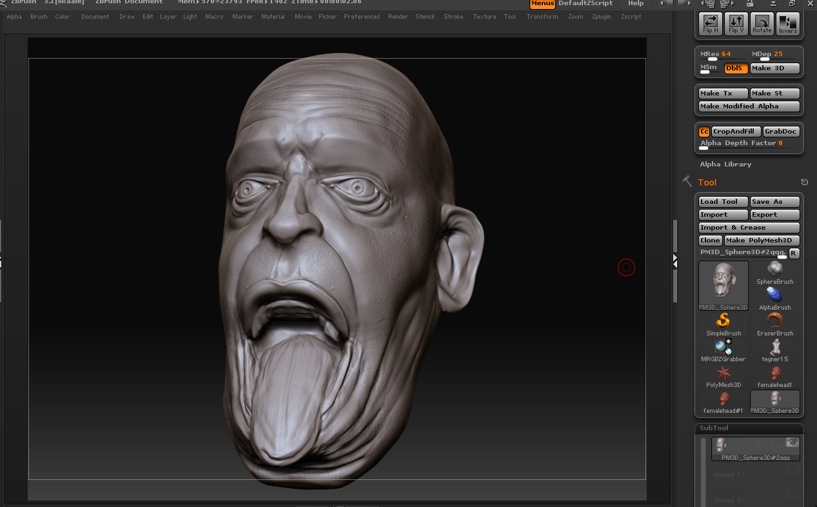
Task: Select the SimpleBrush tool
Action: 723,324
